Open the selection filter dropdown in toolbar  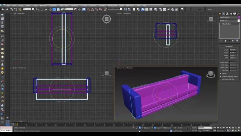tap(27, 9)
